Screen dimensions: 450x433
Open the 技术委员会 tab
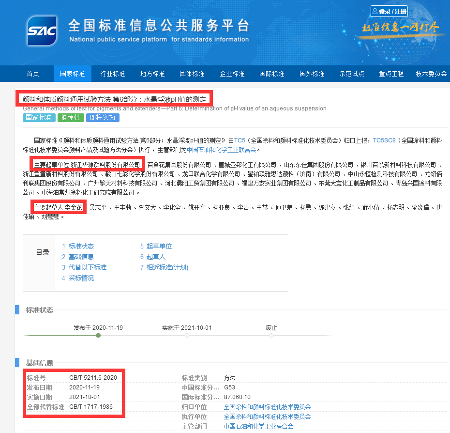point(431,74)
